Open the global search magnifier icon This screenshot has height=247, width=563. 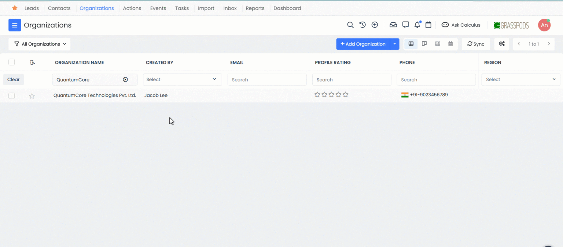(350, 25)
